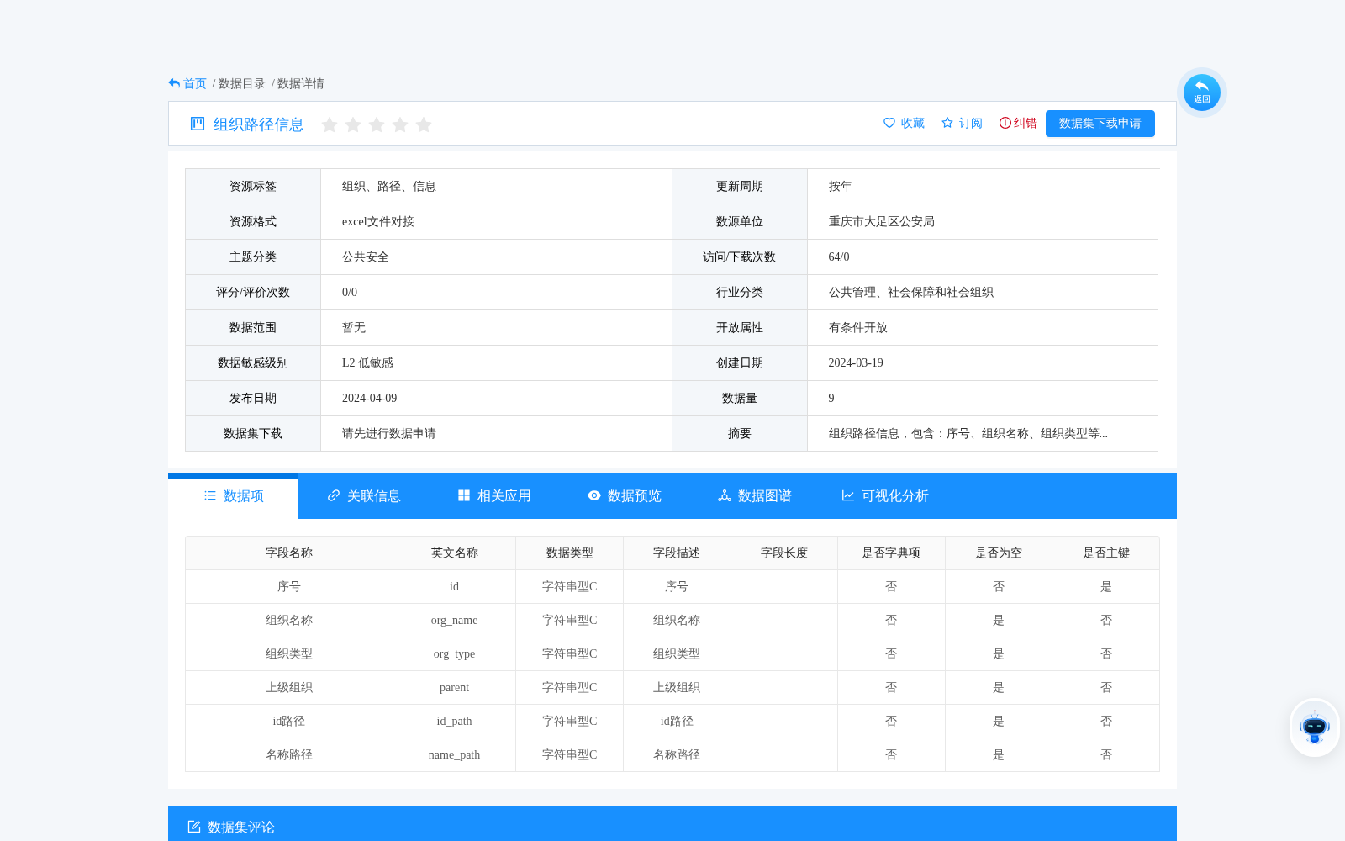
Task: Click the 请先进行数据申请 text
Action: coord(389,434)
